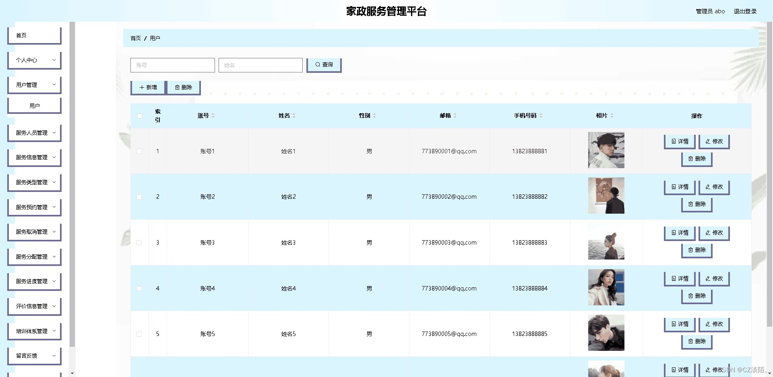Image resolution: width=773 pixels, height=377 pixels.
Task: Open 详情 for 账号2 row
Action: (x=680, y=187)
